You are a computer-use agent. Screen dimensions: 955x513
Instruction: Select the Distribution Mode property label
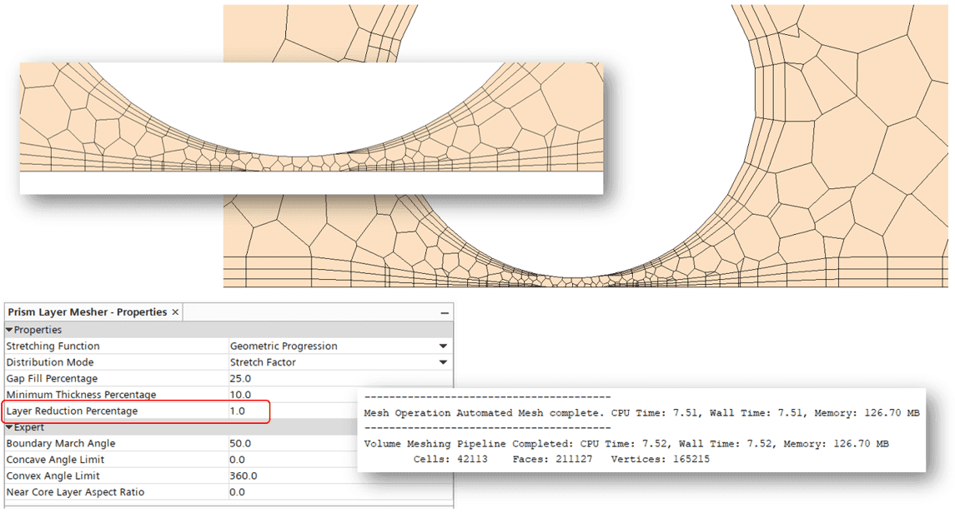point(50,362)
